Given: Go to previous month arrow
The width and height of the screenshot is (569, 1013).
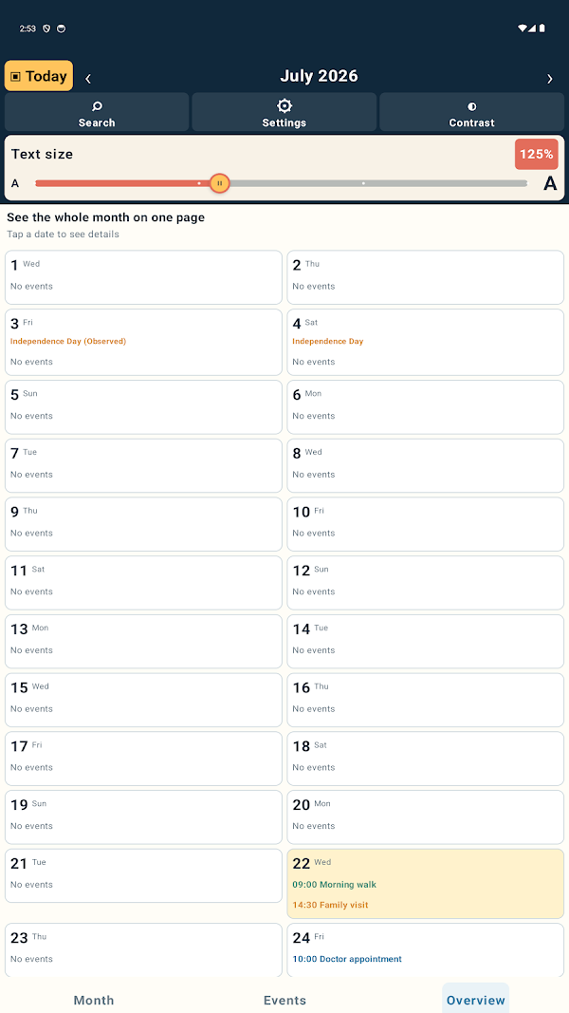Looking at the screenshot, I should (x=88, y=78).
